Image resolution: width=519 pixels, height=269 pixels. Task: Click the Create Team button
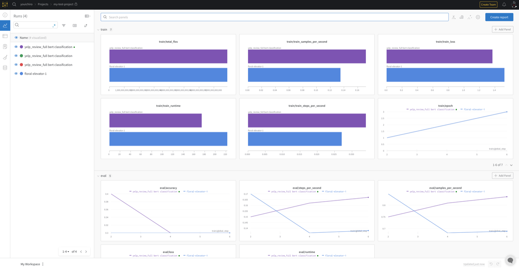488,4
